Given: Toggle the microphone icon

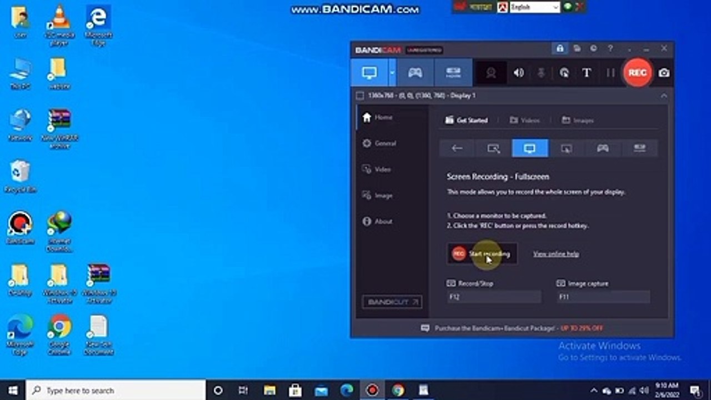Looking at the screenshot, I should [541, 73].
